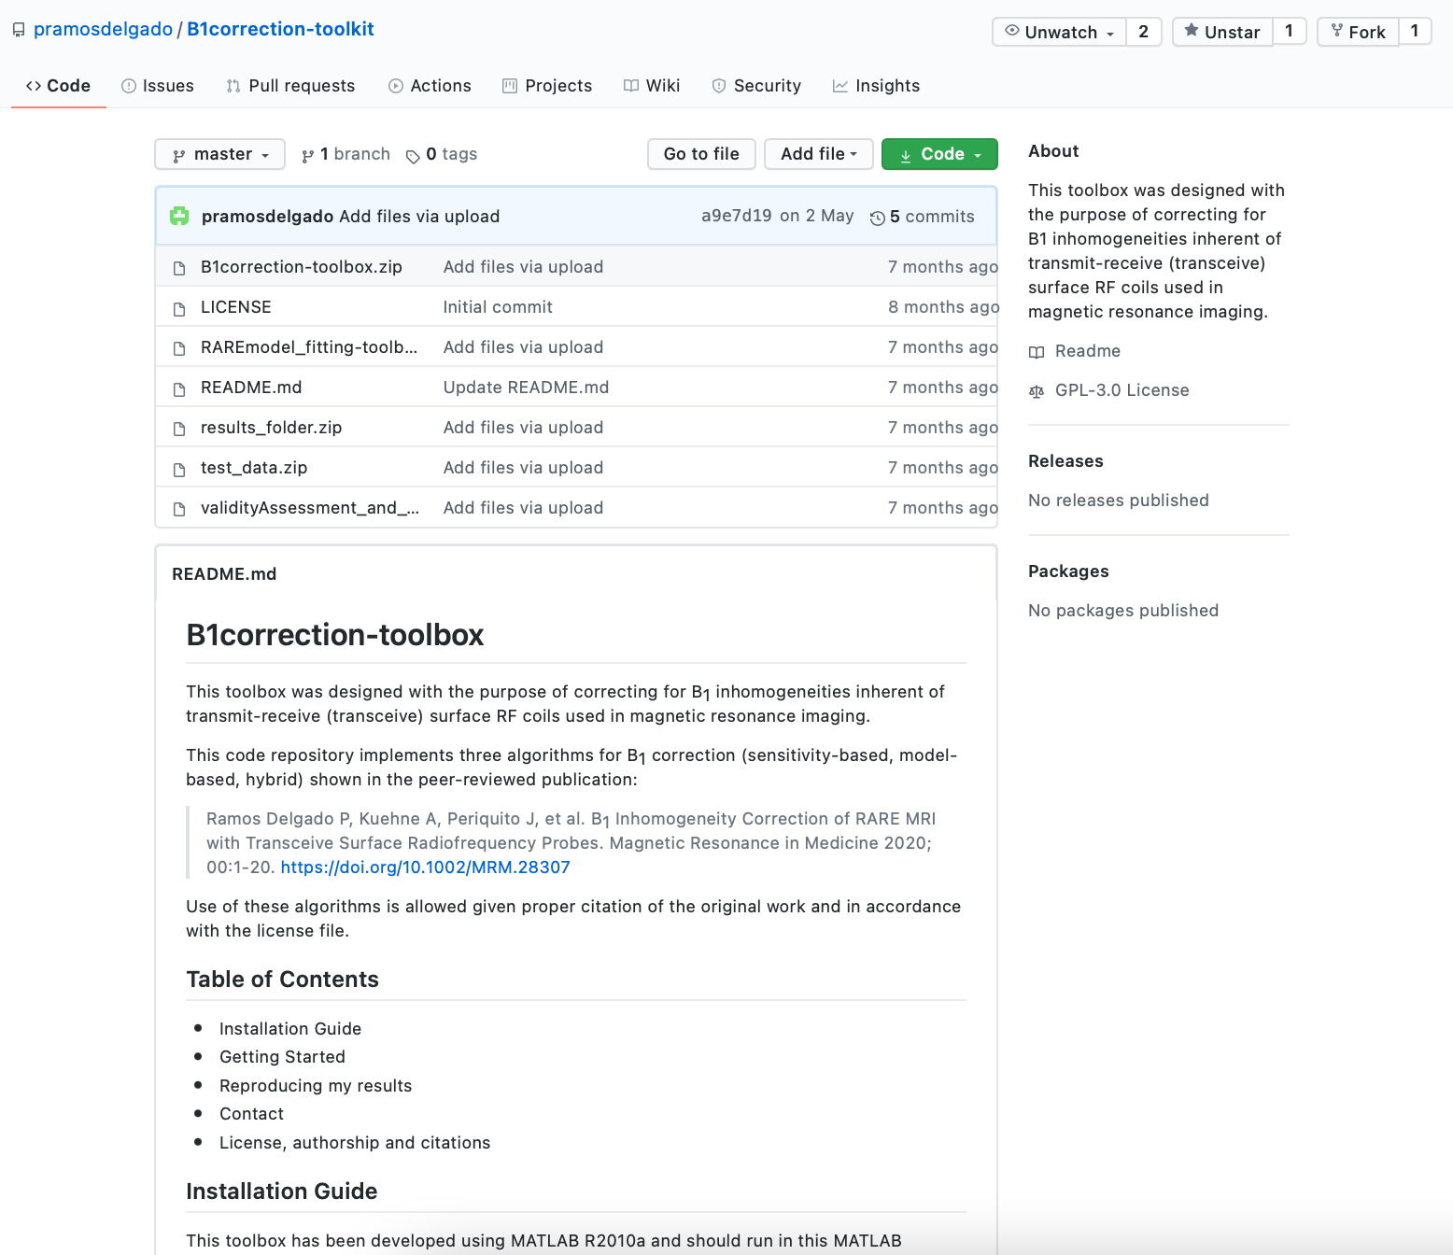Expand the master branch selector
This screenshot has width=1453, height=1255.
tap(220, 155)
